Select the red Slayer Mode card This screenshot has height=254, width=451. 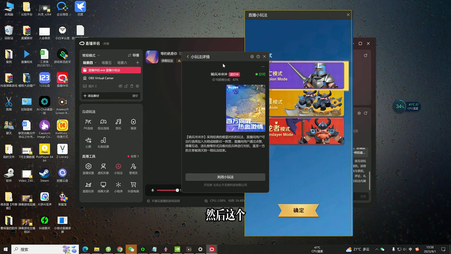point(306,131)
